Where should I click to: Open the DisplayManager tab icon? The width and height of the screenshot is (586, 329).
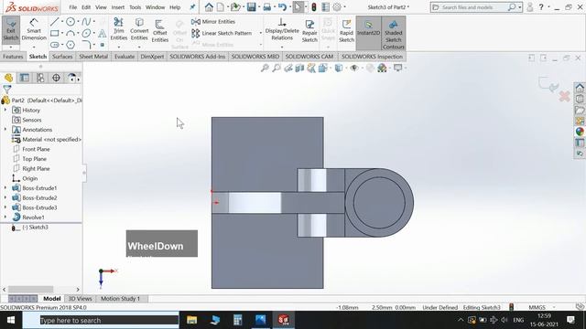click(x=71, y=78)
